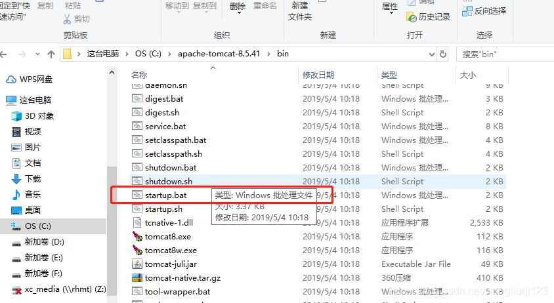Open the address bar history dropdown
Viewport: 554px width, 303px height.
coord(431,54)
